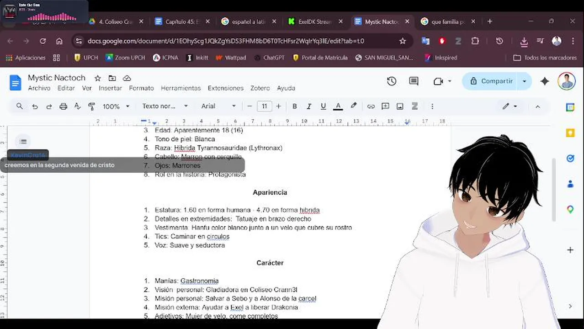This screenshot has width=584, height=329.
Task: Open the highlight color marker
Action: click(353, 106)
